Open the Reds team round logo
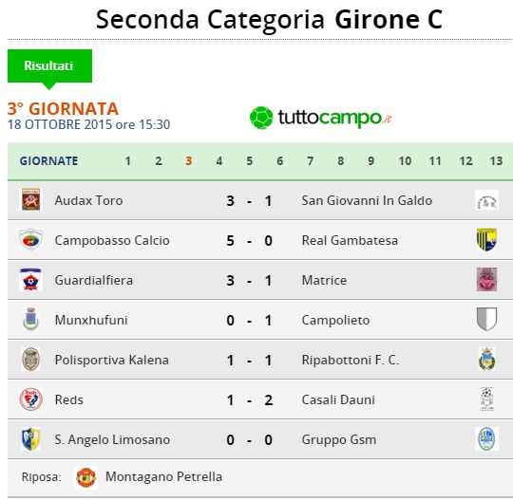The width and height of the screenshot is (513, 501). click(30, 399)
